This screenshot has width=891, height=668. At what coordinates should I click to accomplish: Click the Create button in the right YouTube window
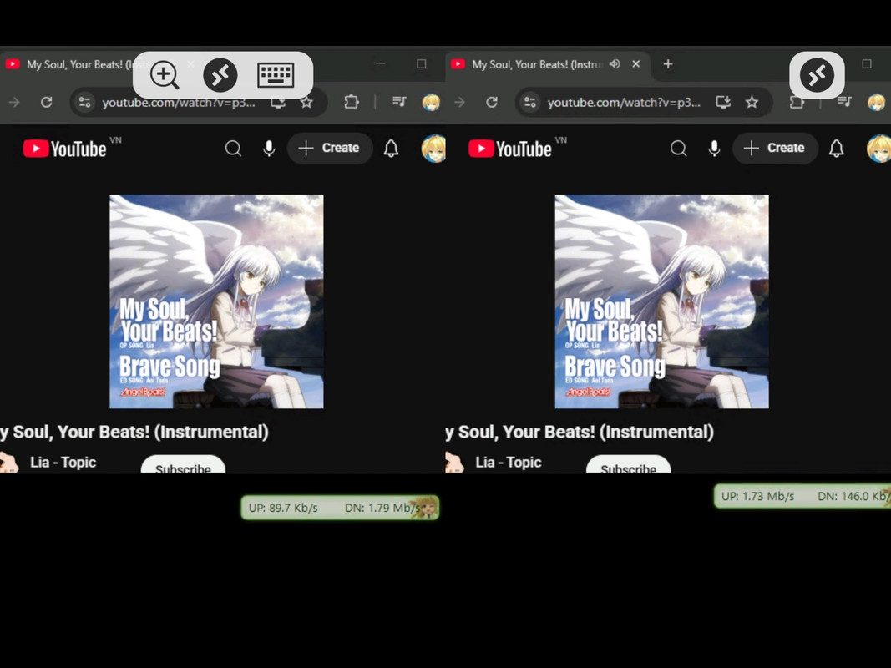(x=775, y=149)
